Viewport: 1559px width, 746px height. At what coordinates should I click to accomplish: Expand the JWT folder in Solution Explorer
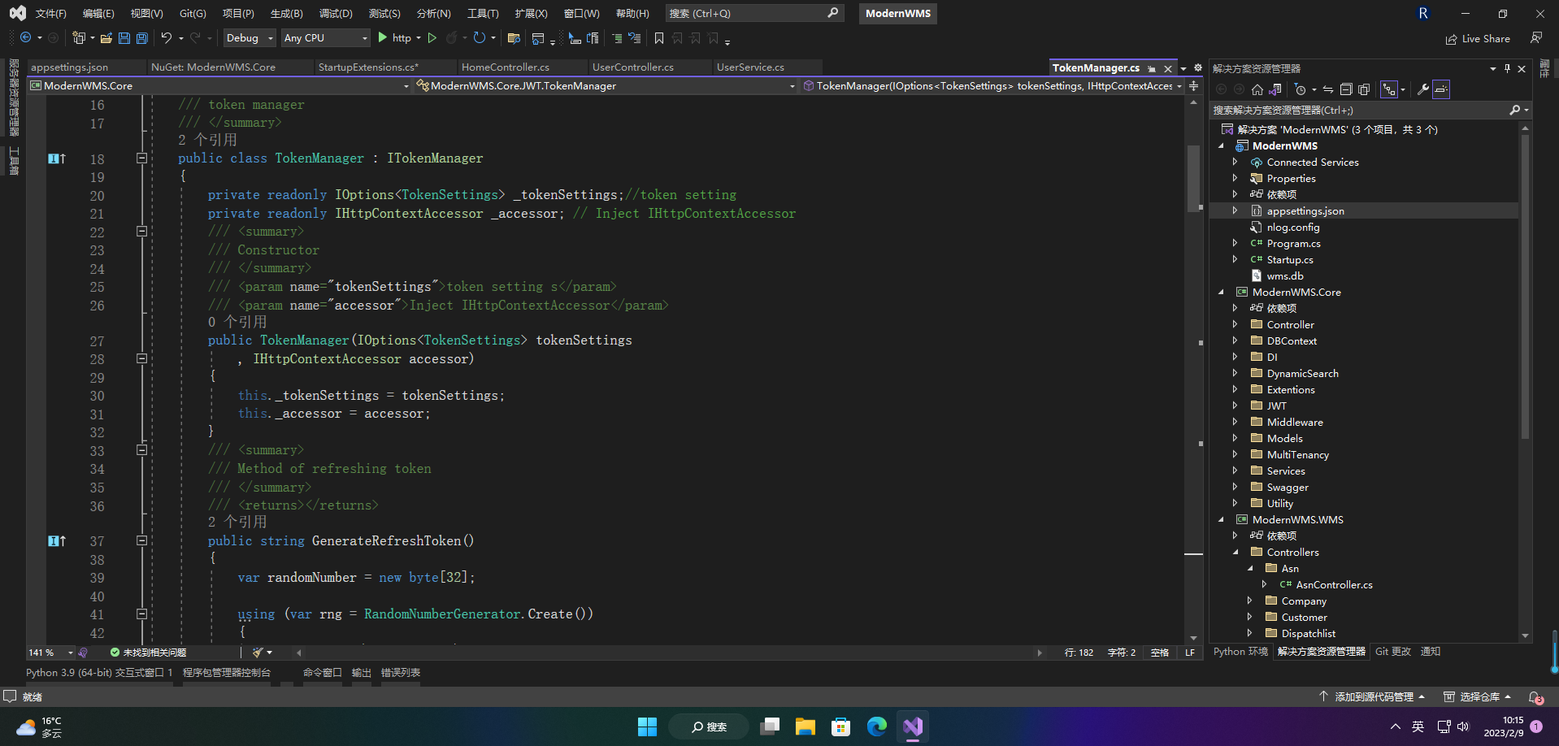pos(1235,406)
